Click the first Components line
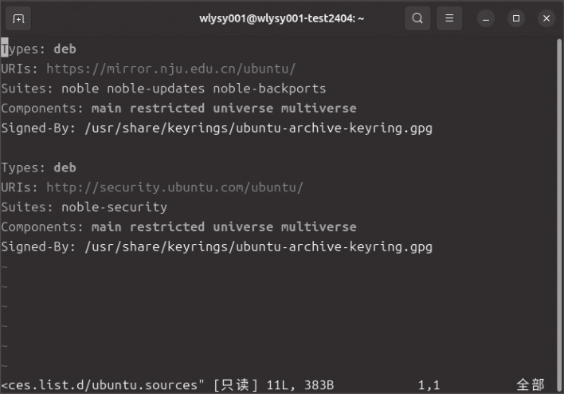564x394 pixels. [x=178, y=108]
